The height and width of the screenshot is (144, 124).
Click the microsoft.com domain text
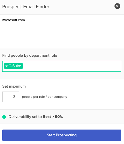pyautogui.click(x=14, y=20)
